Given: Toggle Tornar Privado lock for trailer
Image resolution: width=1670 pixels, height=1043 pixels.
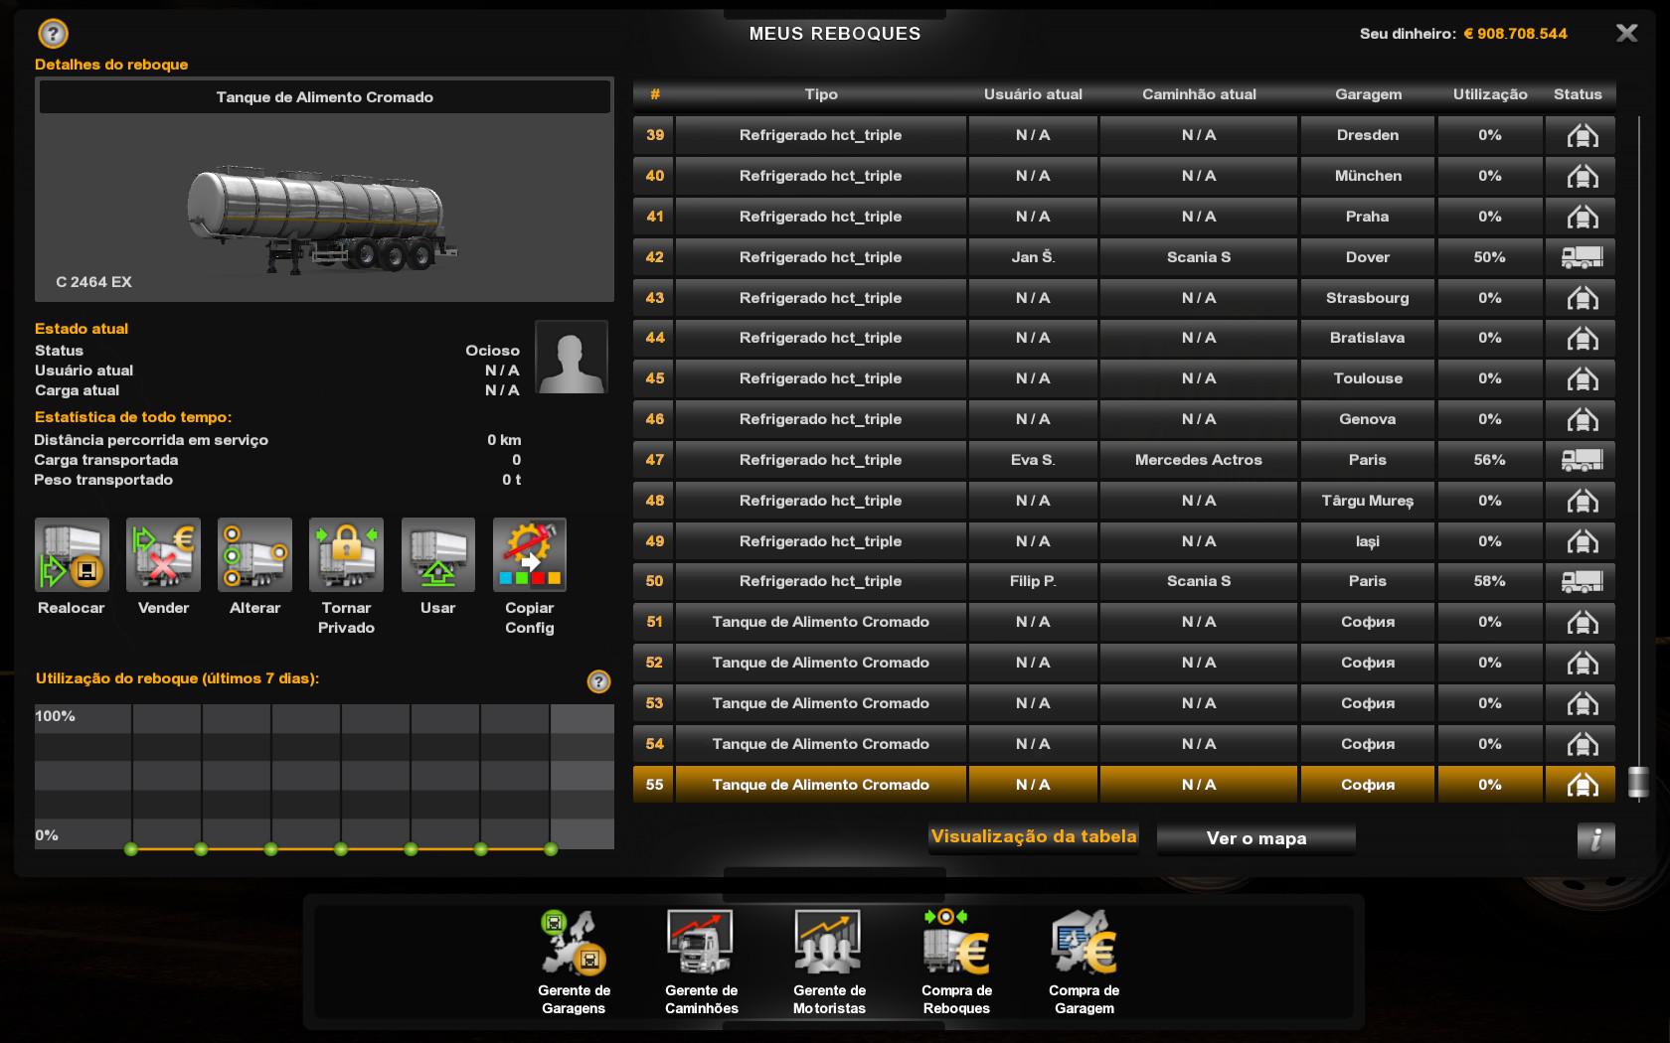Looking at the screenshot, I should pyautogui.click(x=346, y=555).
